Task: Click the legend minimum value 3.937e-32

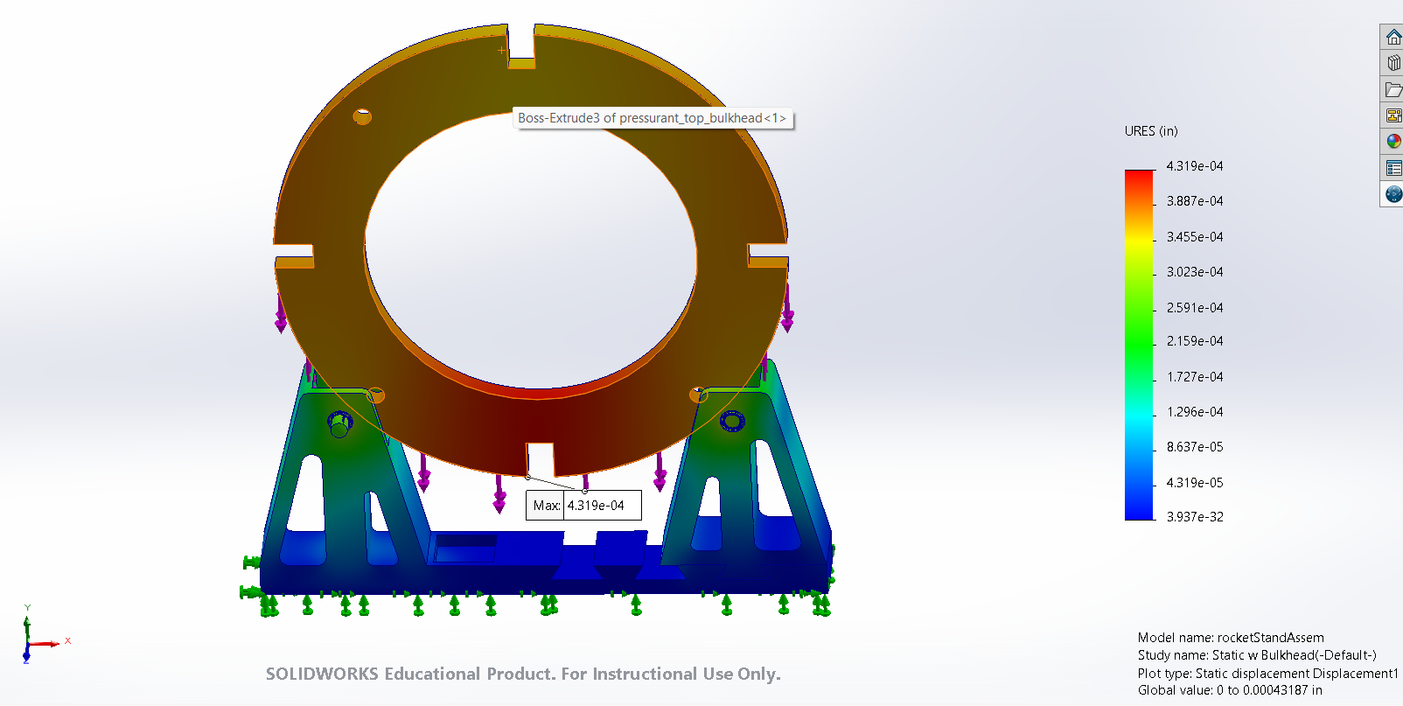Action: (x=1194, y=517)
